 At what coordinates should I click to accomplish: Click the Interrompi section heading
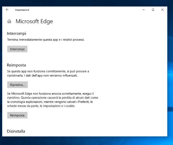(16, 33)
